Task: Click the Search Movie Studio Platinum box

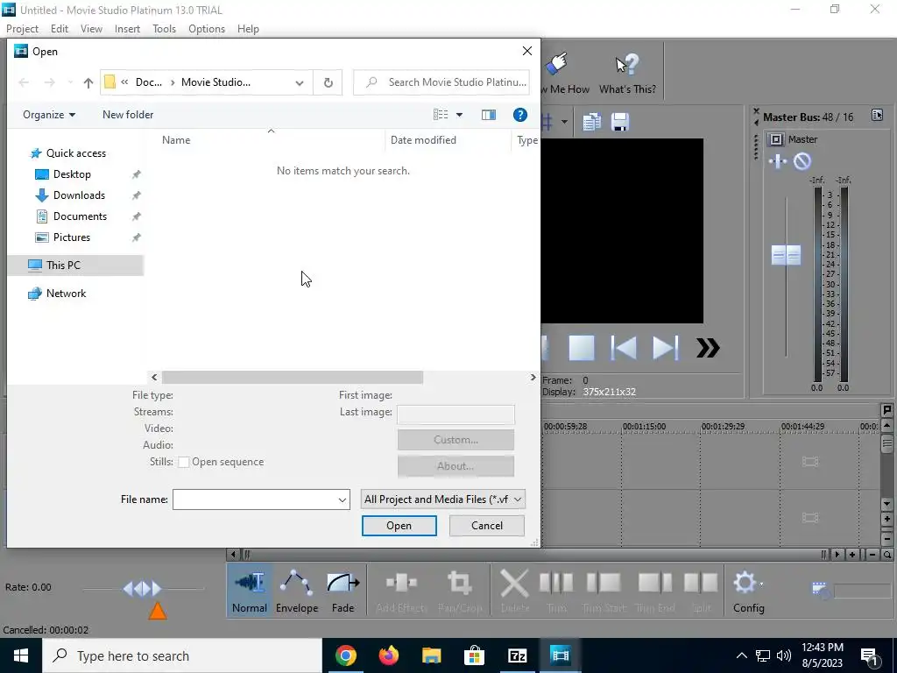Action: (441, 82)
